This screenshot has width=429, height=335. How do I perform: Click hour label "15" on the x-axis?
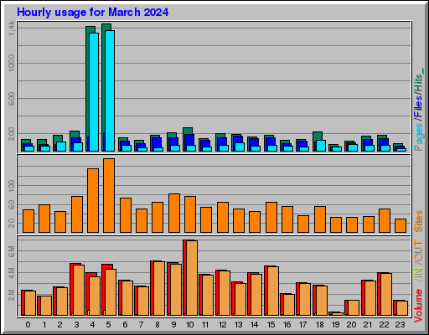[x=271, y=325]
